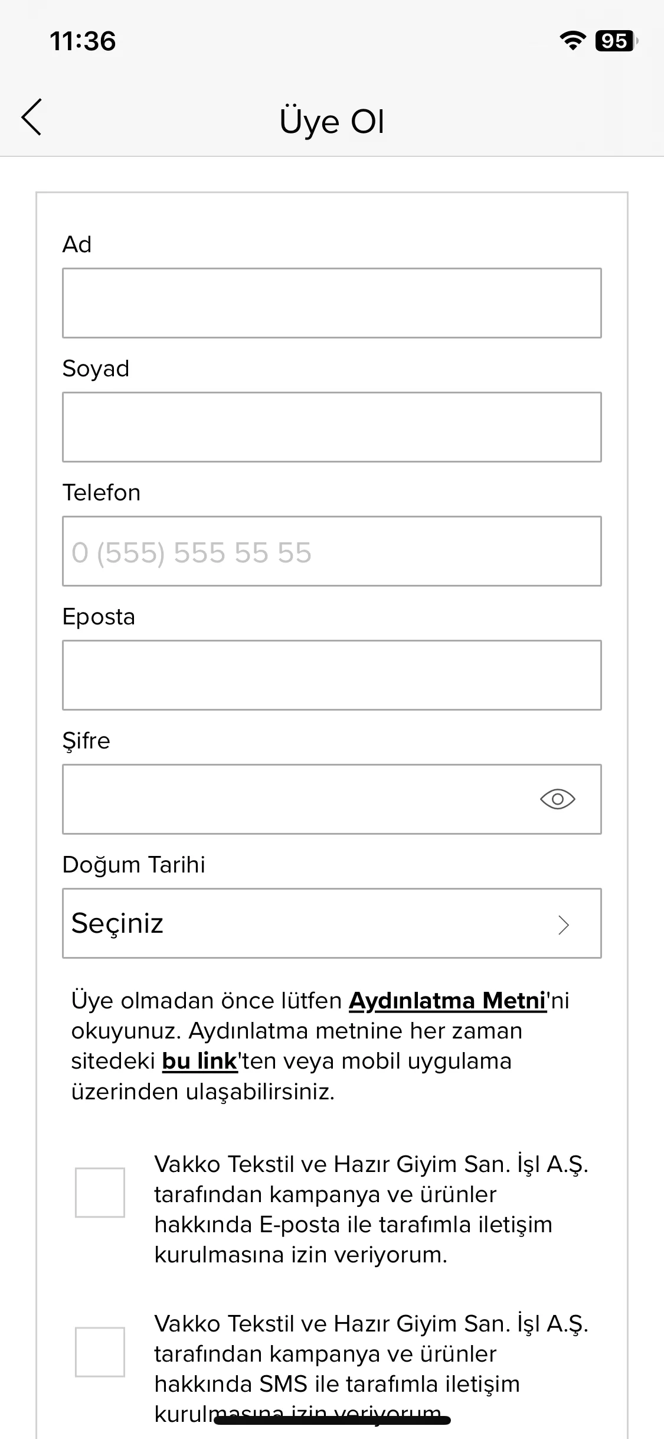Focus the Soyad input field
The image size is (664, 1439).
click(x=332, y=427)
